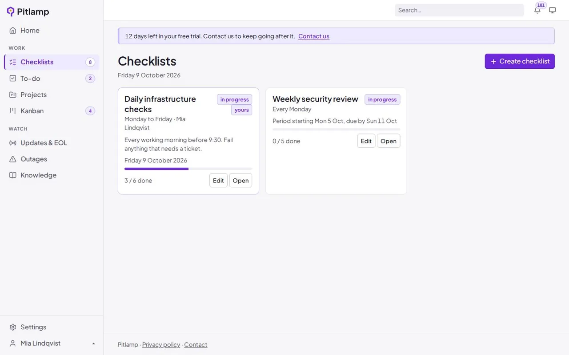Click the Settings gear icon

[x=13, y=327]
